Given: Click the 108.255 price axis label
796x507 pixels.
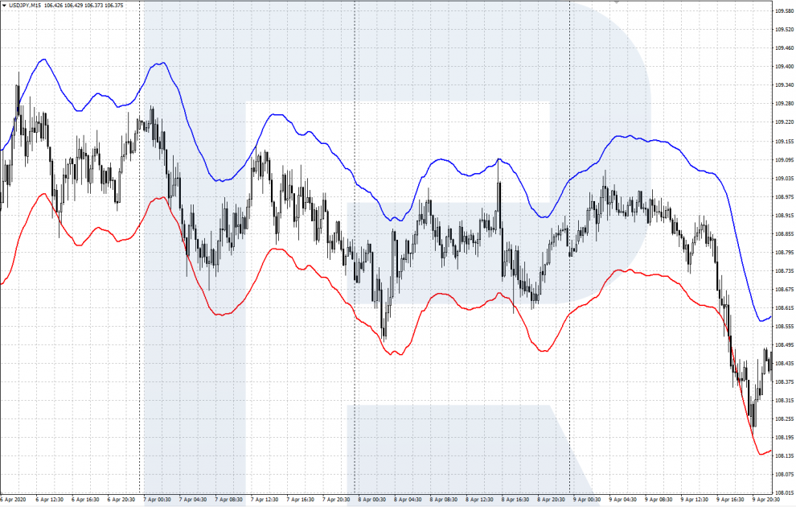Looking at the screenshot, I should tap(783, 418).
